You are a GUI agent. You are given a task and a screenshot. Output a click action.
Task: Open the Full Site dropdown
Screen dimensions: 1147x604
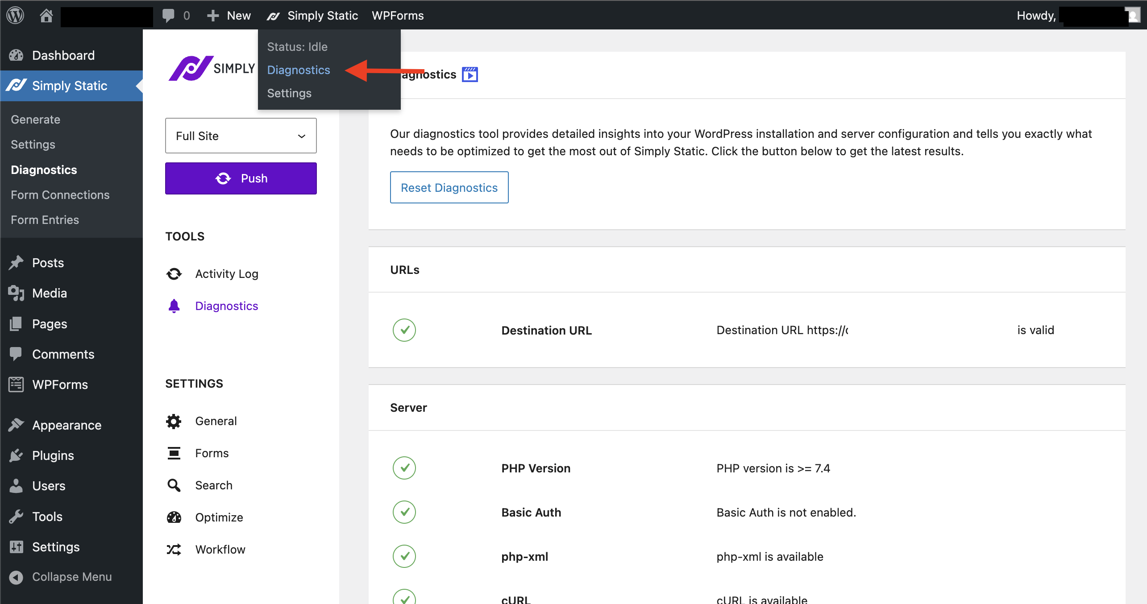(241, 136)
